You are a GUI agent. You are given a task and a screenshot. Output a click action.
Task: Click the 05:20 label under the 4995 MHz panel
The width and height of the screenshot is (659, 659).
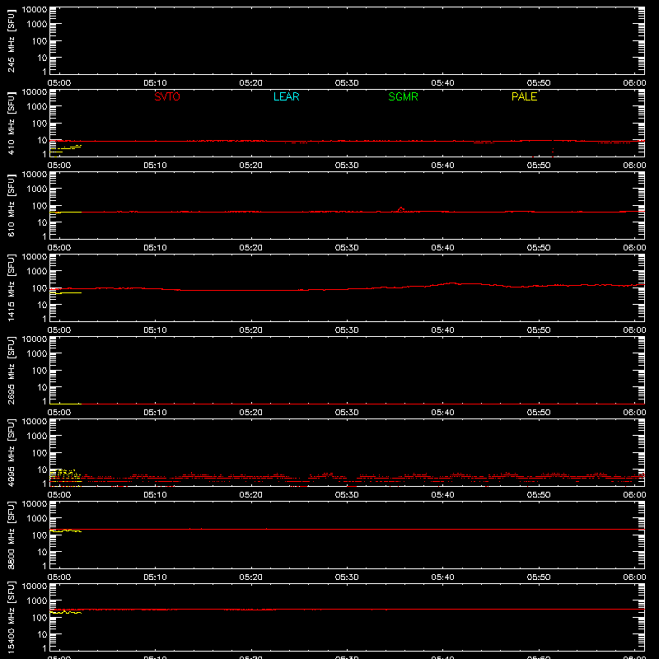pos(251,495)
